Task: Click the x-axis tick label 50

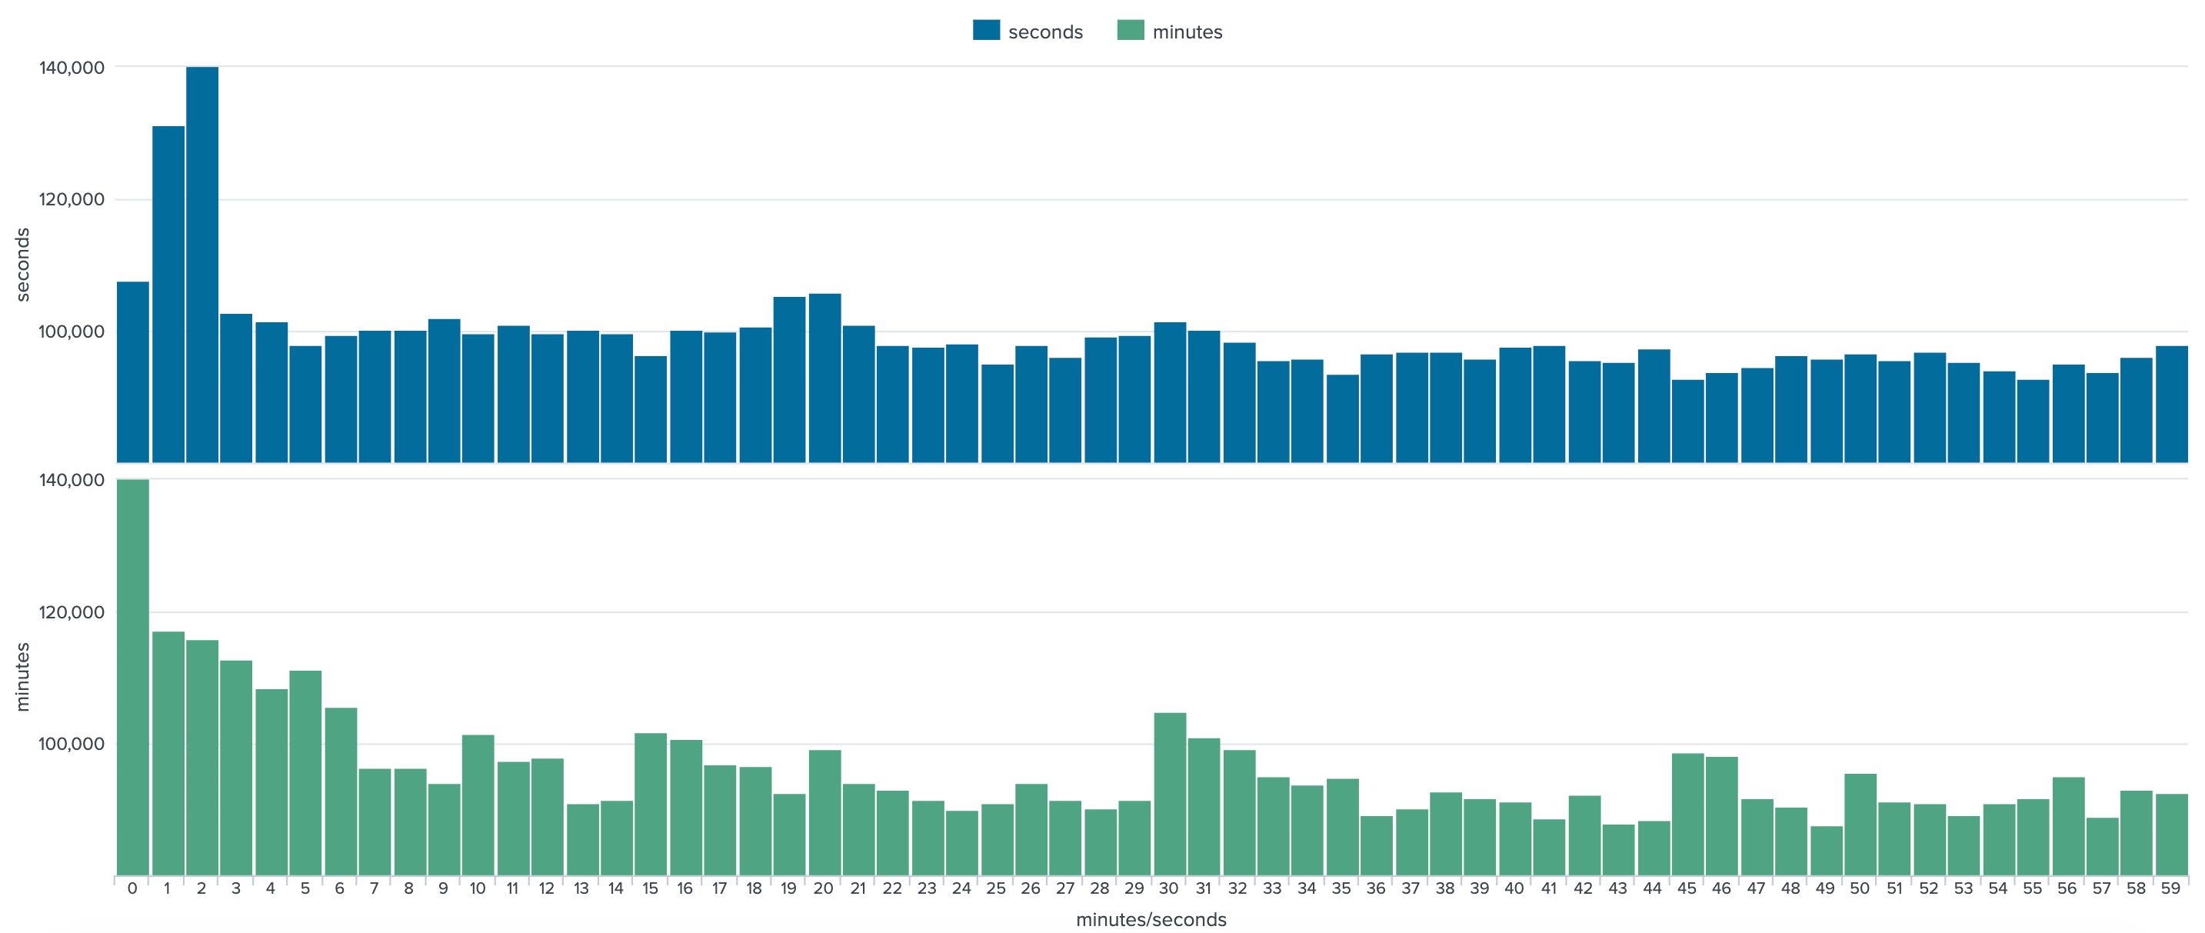Action: pyautogui.click(x=1860, y=888)
